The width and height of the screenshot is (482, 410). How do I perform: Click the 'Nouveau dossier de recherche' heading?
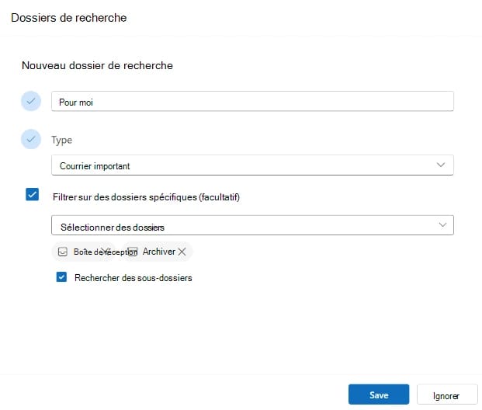click(98, 65)
